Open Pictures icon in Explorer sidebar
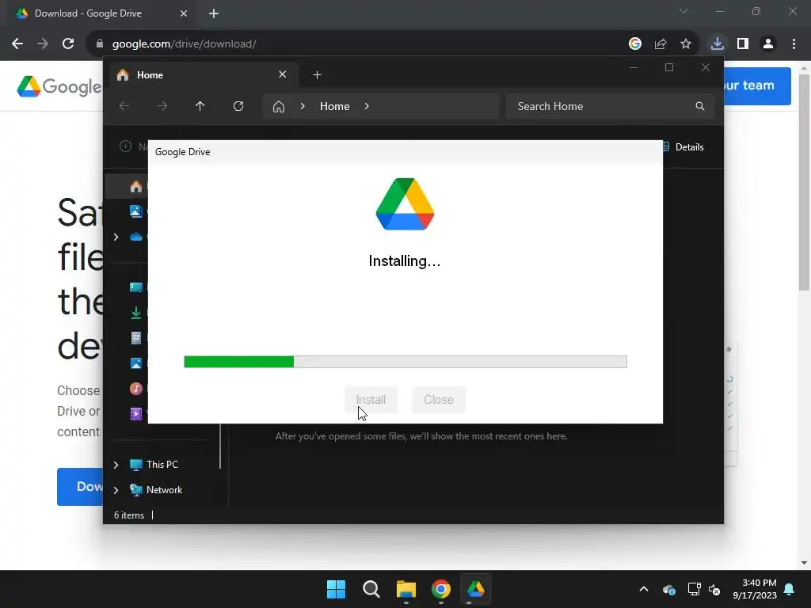This screenshot has height=608, width=811. point(136,363)
